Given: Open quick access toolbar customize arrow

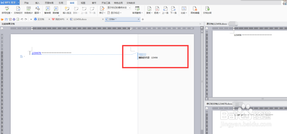Looking at the screenshot, I should pyautogui.click(x=31, y=19).
